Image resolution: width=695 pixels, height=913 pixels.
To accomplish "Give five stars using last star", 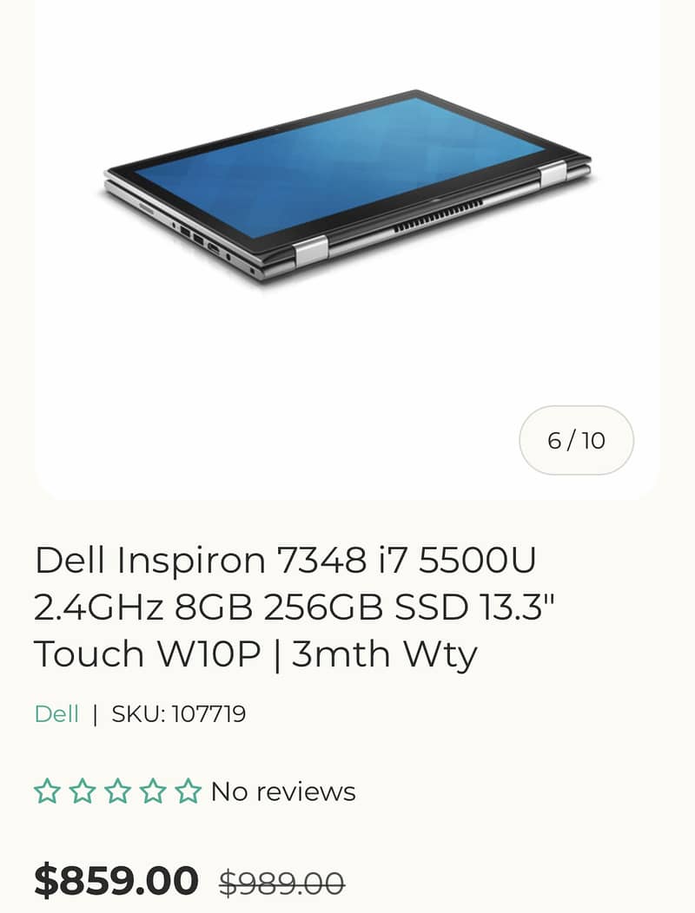I will click(x=189, y=791).
